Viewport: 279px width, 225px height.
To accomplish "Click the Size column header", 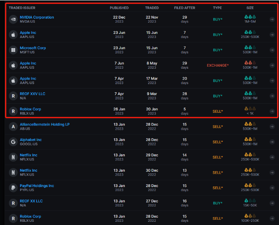I will click(x=250, y=8).
